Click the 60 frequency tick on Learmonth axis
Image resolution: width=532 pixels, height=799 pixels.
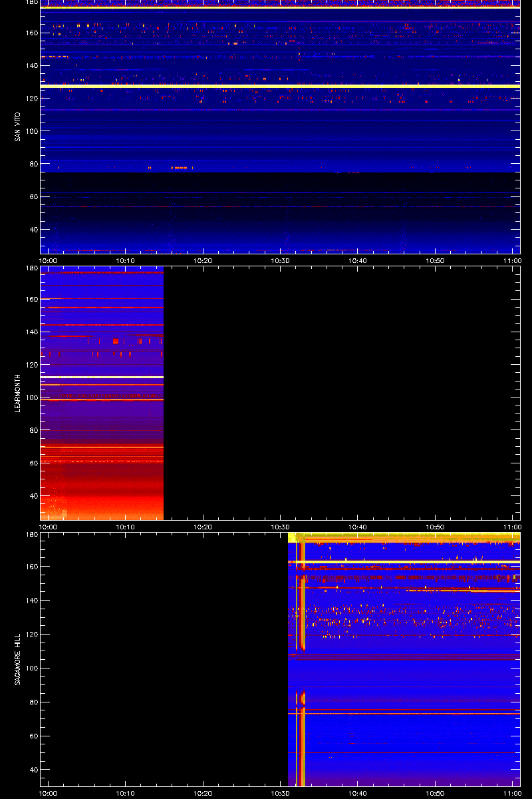click(x=33, y=463)
